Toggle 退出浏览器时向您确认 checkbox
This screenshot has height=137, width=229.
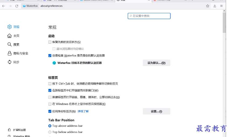point(54,49)
